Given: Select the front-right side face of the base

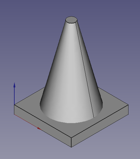Looking at the screenshot, I should click(100, 126).
